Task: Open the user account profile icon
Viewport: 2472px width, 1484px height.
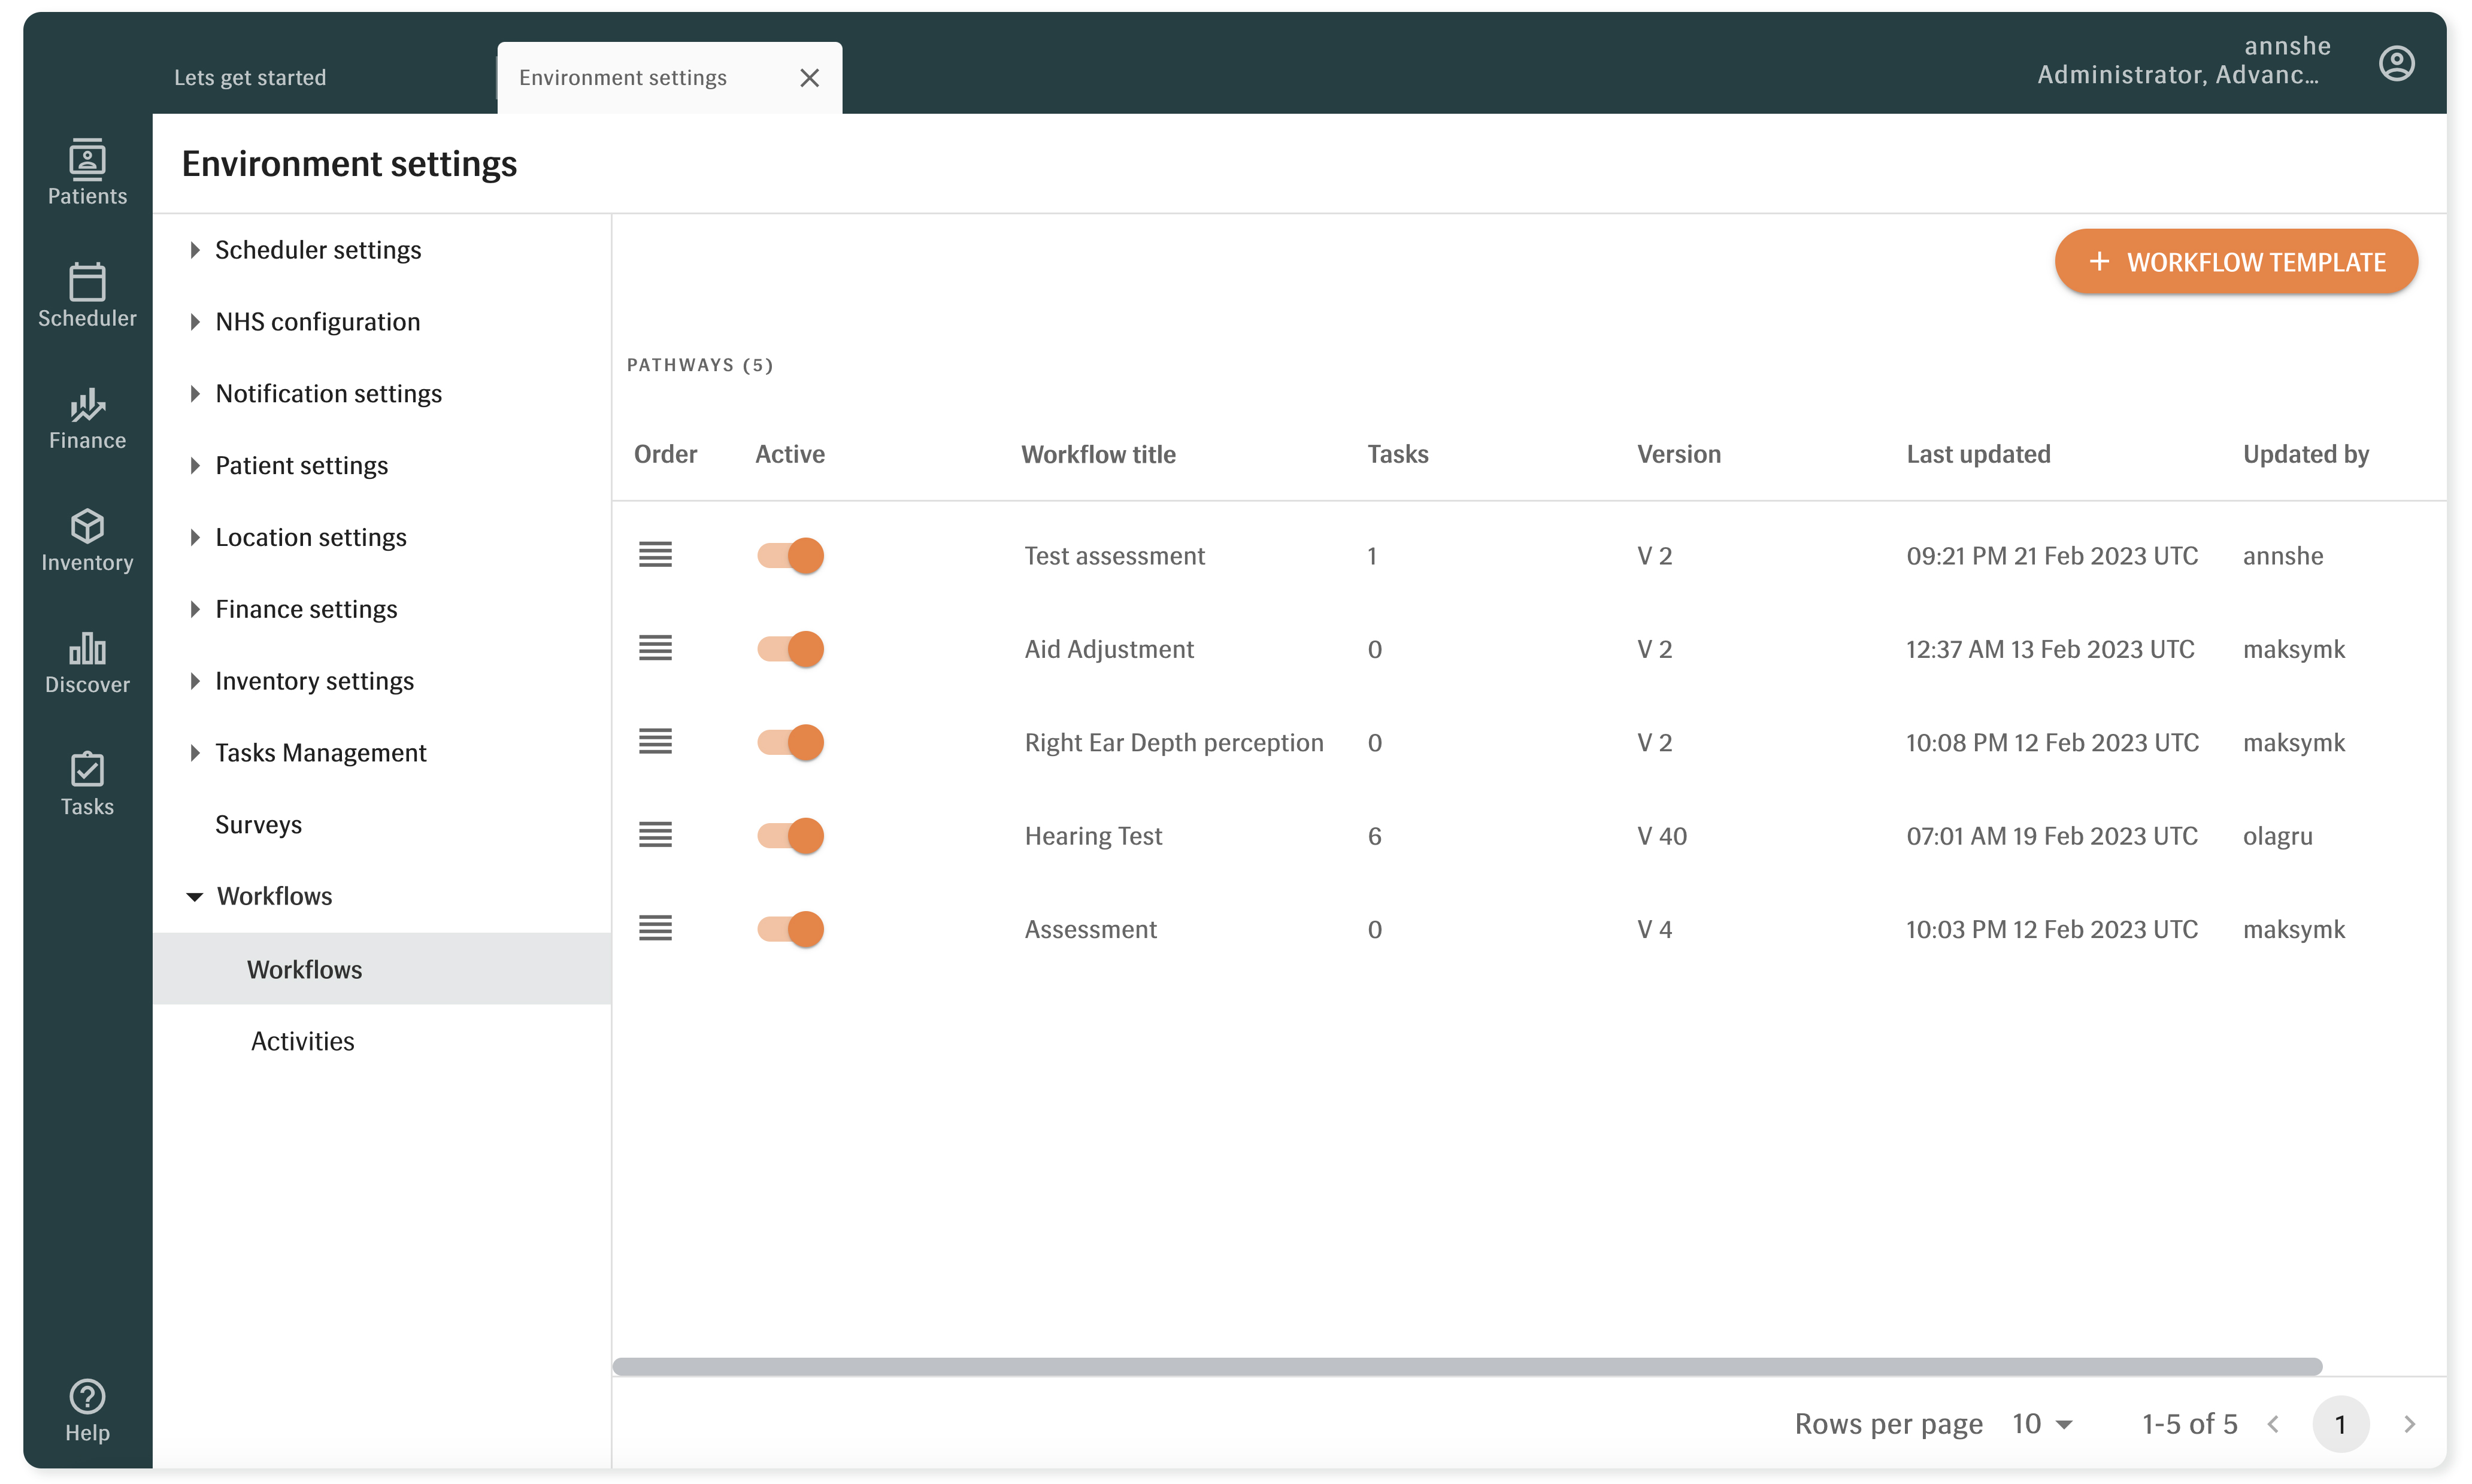Action: [2396, 63]
